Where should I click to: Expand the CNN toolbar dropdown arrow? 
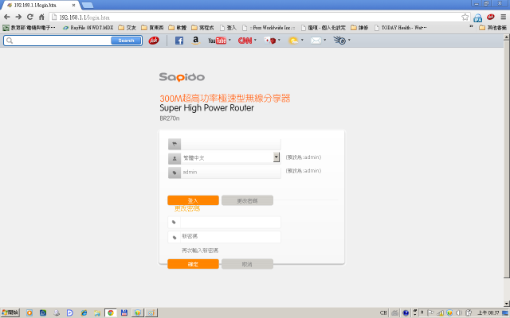255,40
